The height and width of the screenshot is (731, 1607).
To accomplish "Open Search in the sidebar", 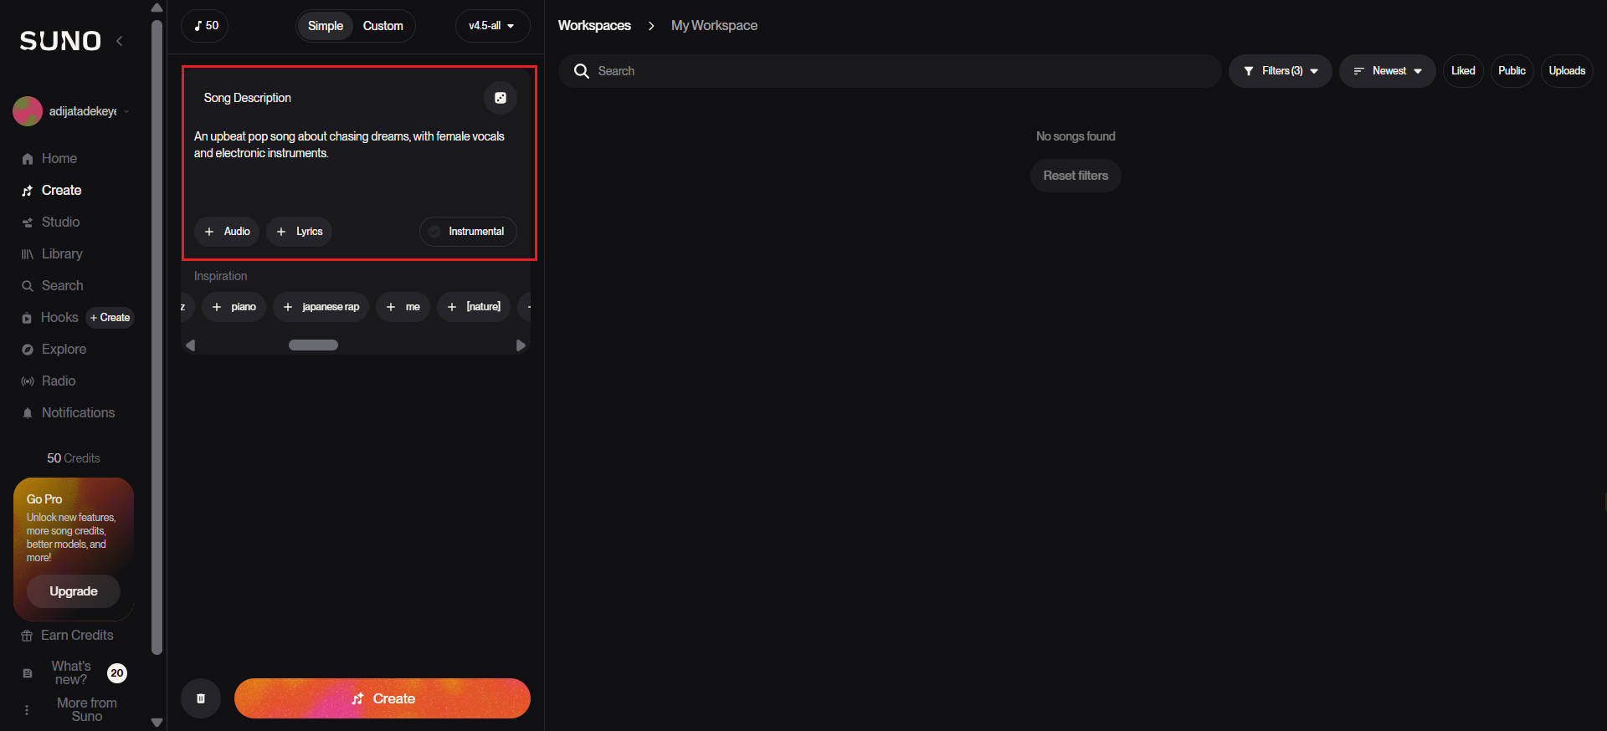I will click(x=62, y=285).
